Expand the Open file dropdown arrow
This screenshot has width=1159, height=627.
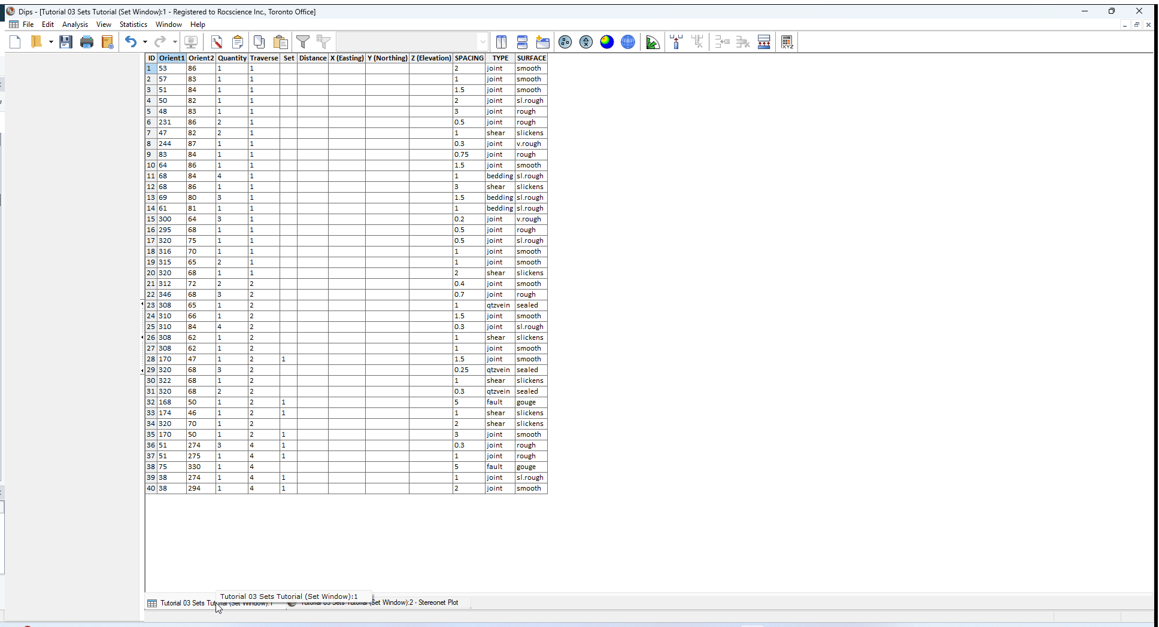[50, 42]
